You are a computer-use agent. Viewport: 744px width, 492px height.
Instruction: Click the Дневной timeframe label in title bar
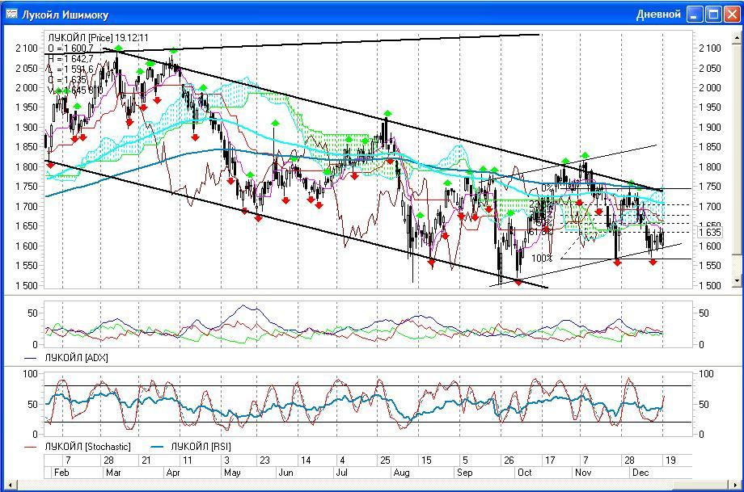pos(658,15)
